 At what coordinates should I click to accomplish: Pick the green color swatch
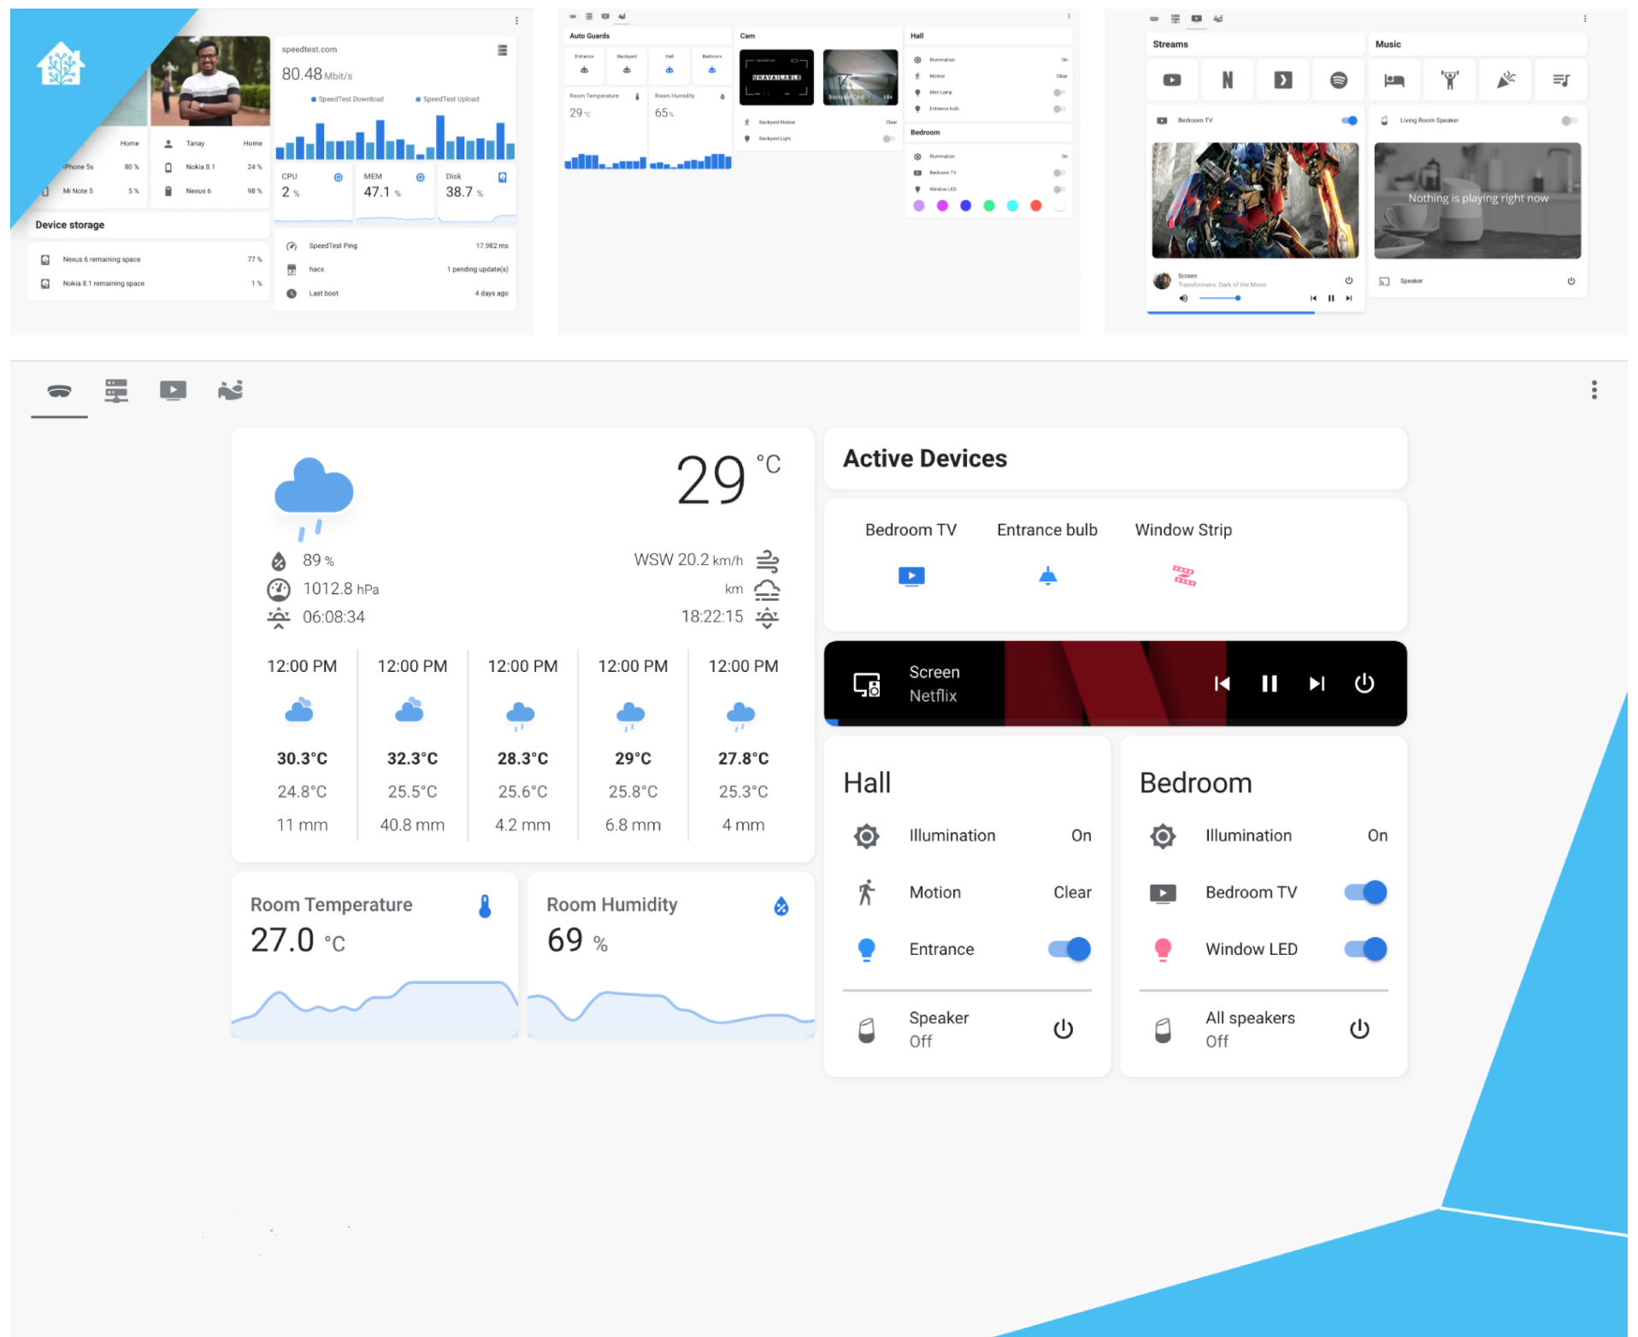pyautogui.click(x=989, y=206)
